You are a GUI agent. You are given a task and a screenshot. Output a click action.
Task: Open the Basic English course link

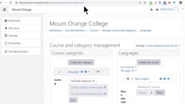tap(142, 79)
